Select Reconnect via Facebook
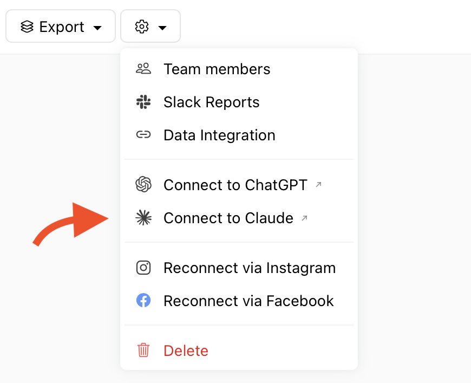The height and width of the screenshot is (383, 471). (x=239, y=301)
